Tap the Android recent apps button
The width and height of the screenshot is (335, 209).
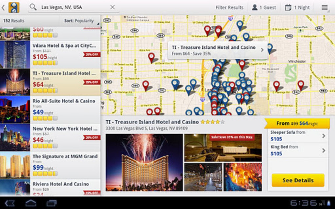(x=52, y=203)
